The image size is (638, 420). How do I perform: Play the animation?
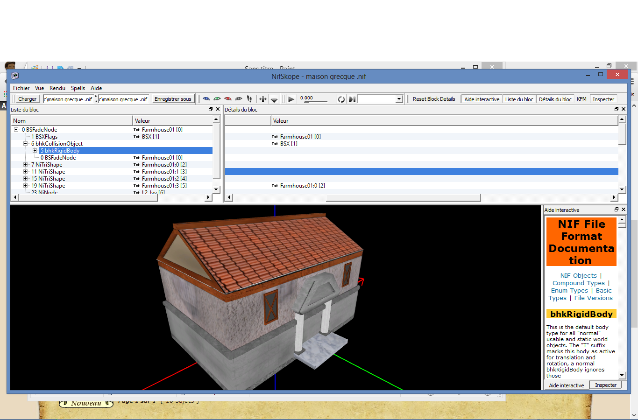coord(291,99)
